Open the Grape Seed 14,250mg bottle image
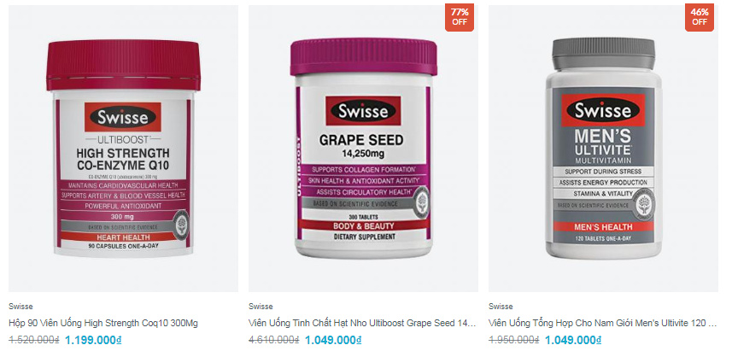 363,149
